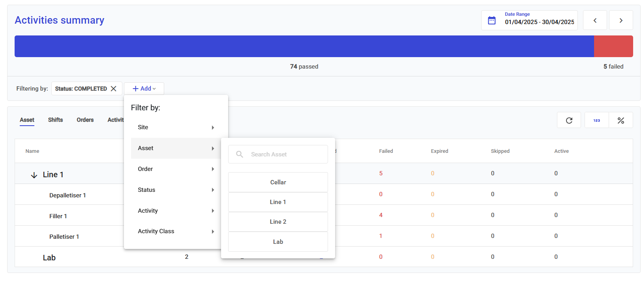Viewport: 643px width, 284px height.
Task: Open the Add filter dropdown
Action: 144,89
